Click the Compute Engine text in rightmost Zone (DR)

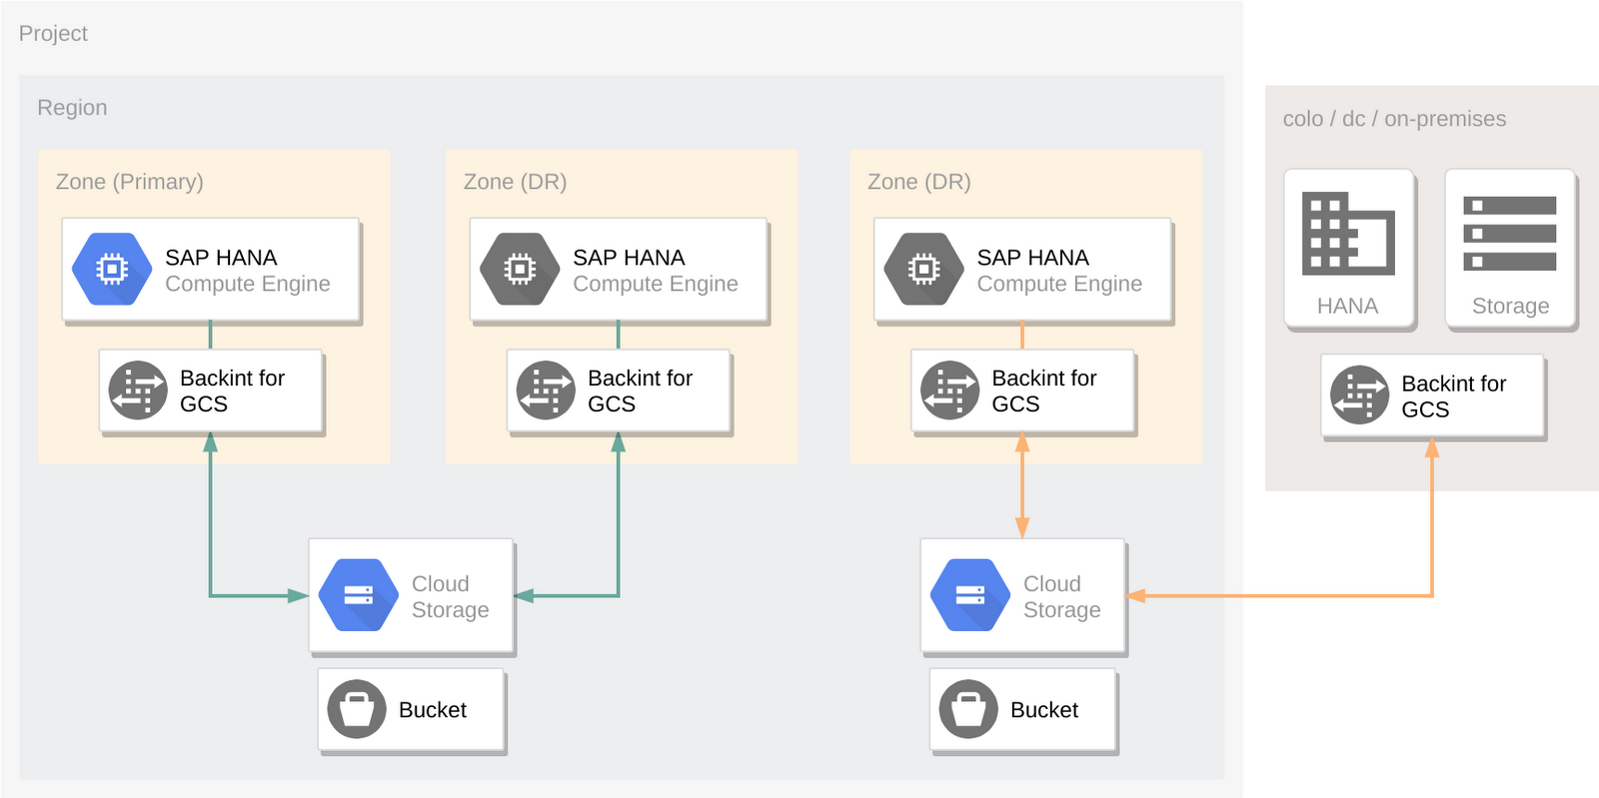coord(1059,284)
